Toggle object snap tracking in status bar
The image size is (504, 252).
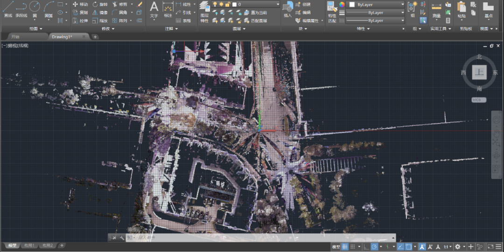400,246
